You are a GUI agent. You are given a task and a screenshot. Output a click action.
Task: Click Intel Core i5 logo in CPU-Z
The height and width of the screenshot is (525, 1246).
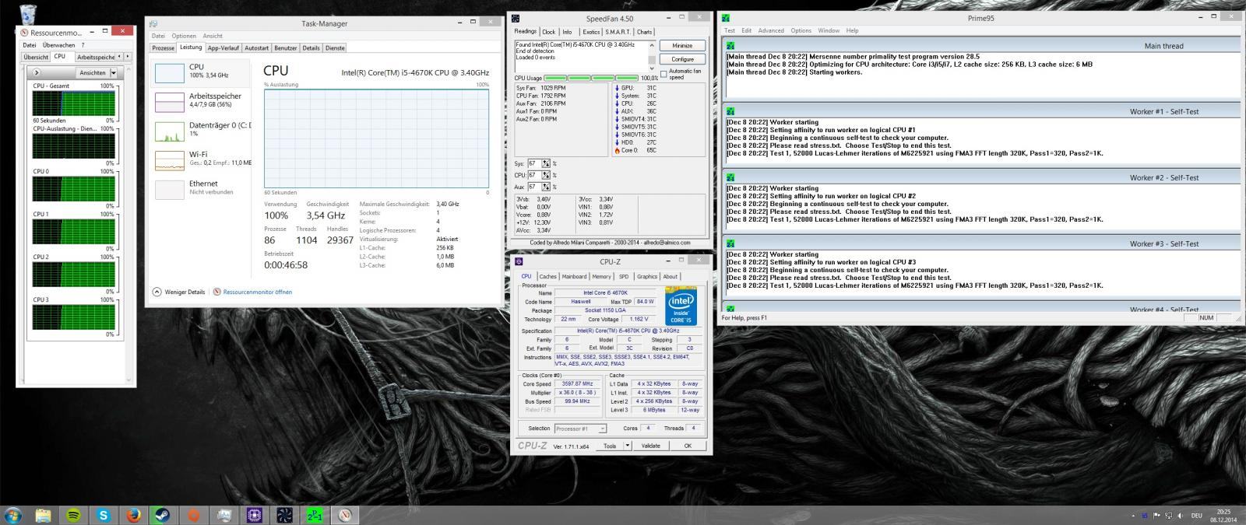(681, 306)
